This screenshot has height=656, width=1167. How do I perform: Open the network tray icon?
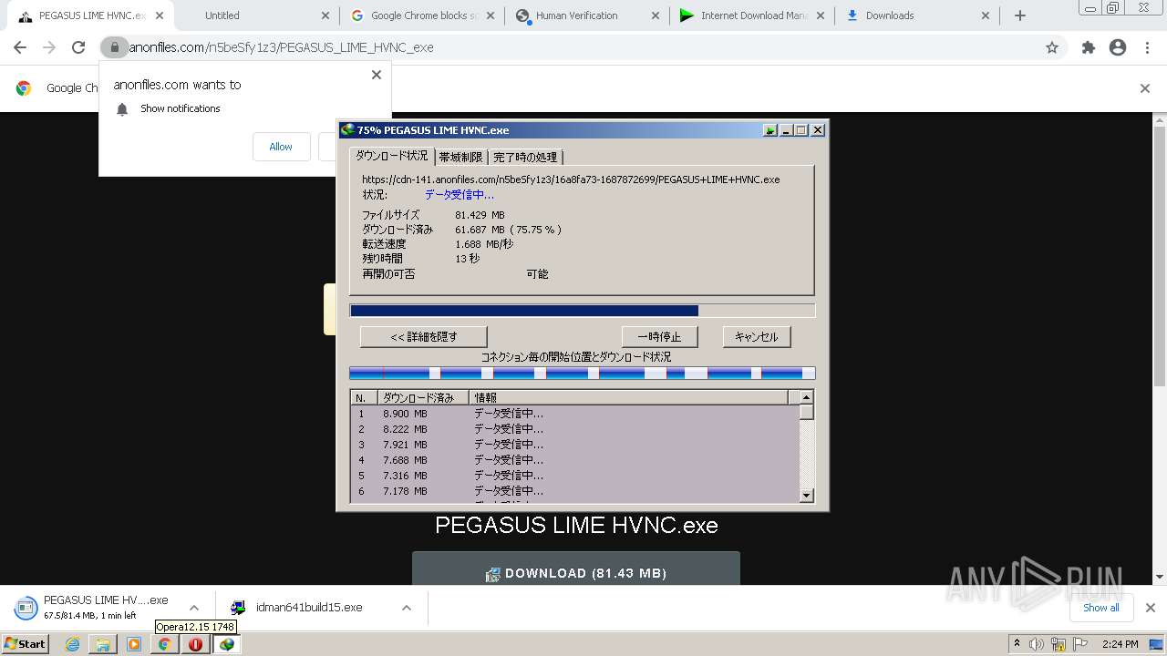pyautogui.click(x=1059, y=644)
